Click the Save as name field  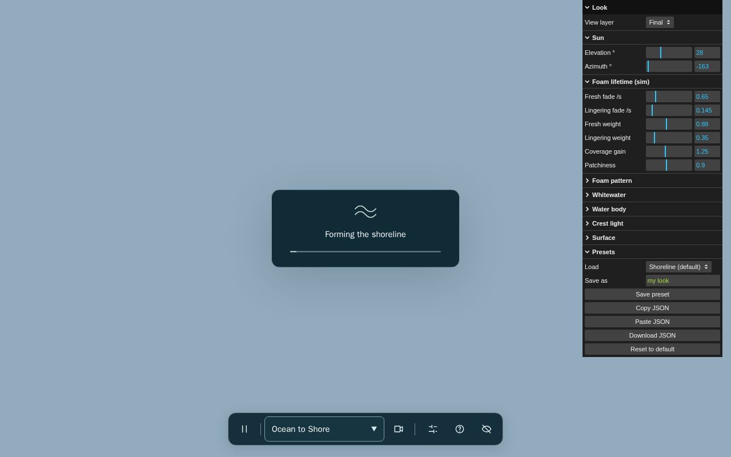click(683, 280)
